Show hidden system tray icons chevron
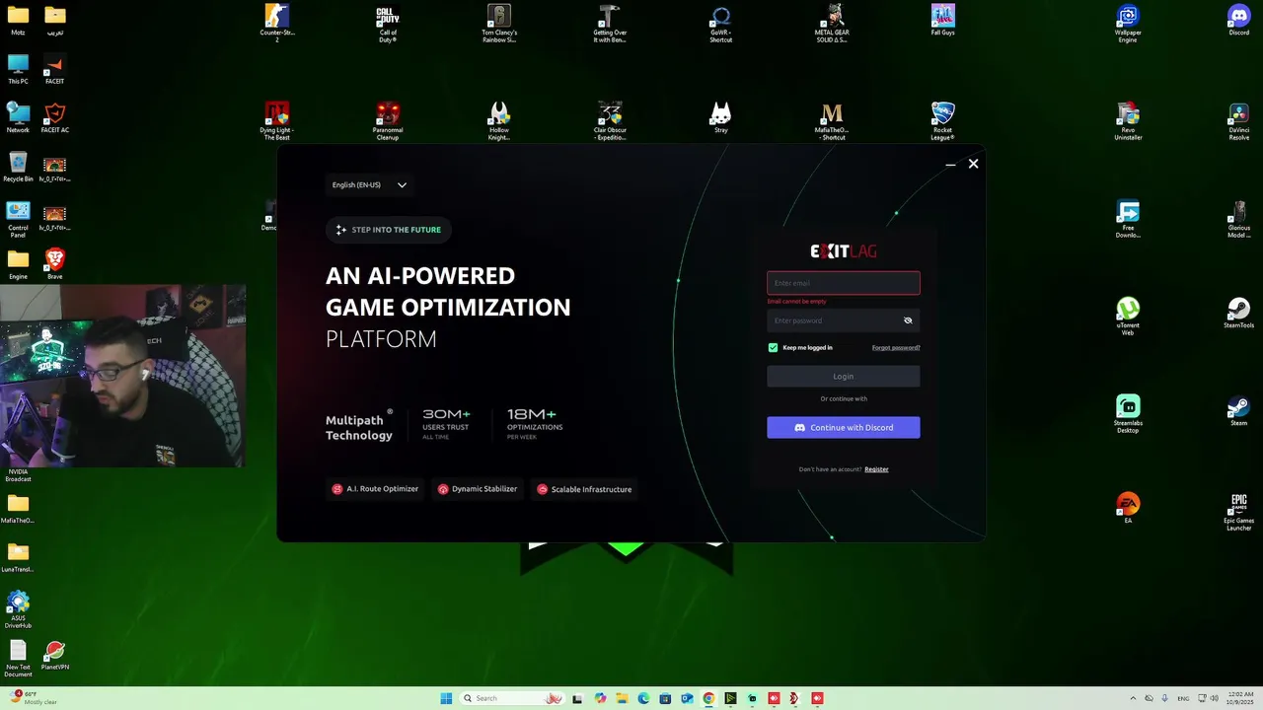 (x=1132, y=698)
